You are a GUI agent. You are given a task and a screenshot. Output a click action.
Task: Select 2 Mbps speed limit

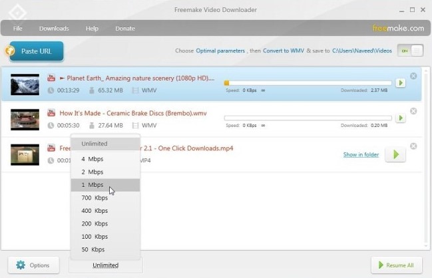click(105, 172)
